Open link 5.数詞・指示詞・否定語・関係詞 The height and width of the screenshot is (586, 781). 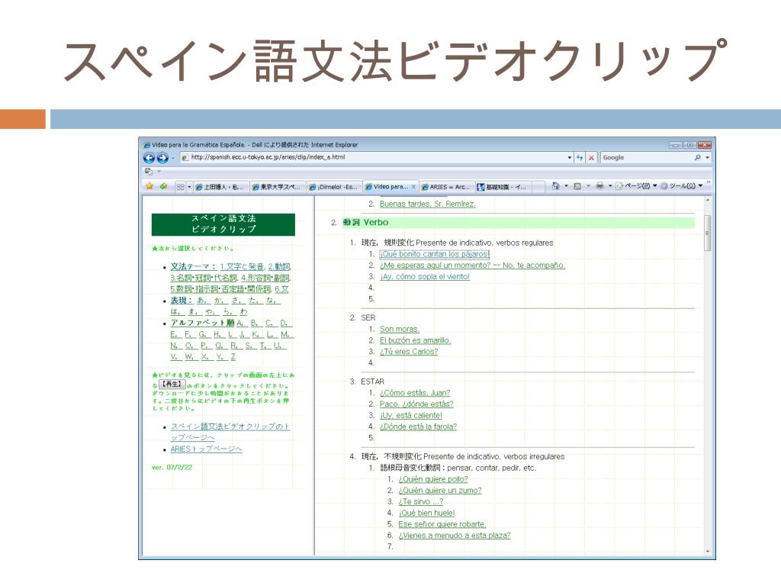click(x=220, y=289)
